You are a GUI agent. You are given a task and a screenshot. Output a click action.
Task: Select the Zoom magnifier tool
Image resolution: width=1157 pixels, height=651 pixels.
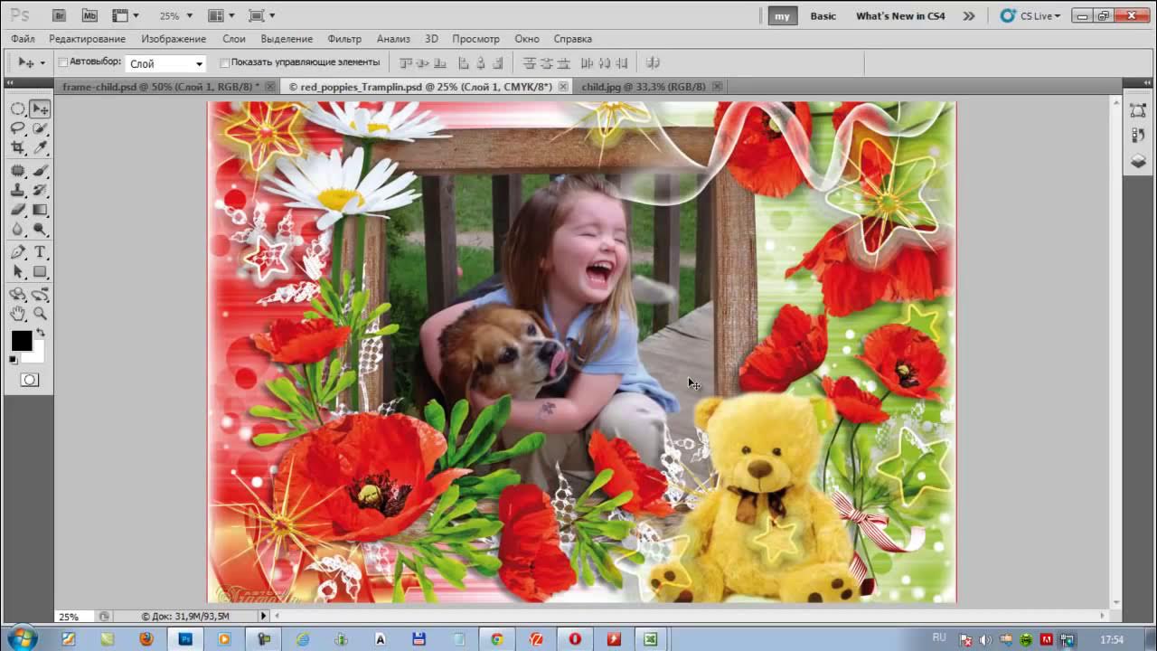pos(40,314)
